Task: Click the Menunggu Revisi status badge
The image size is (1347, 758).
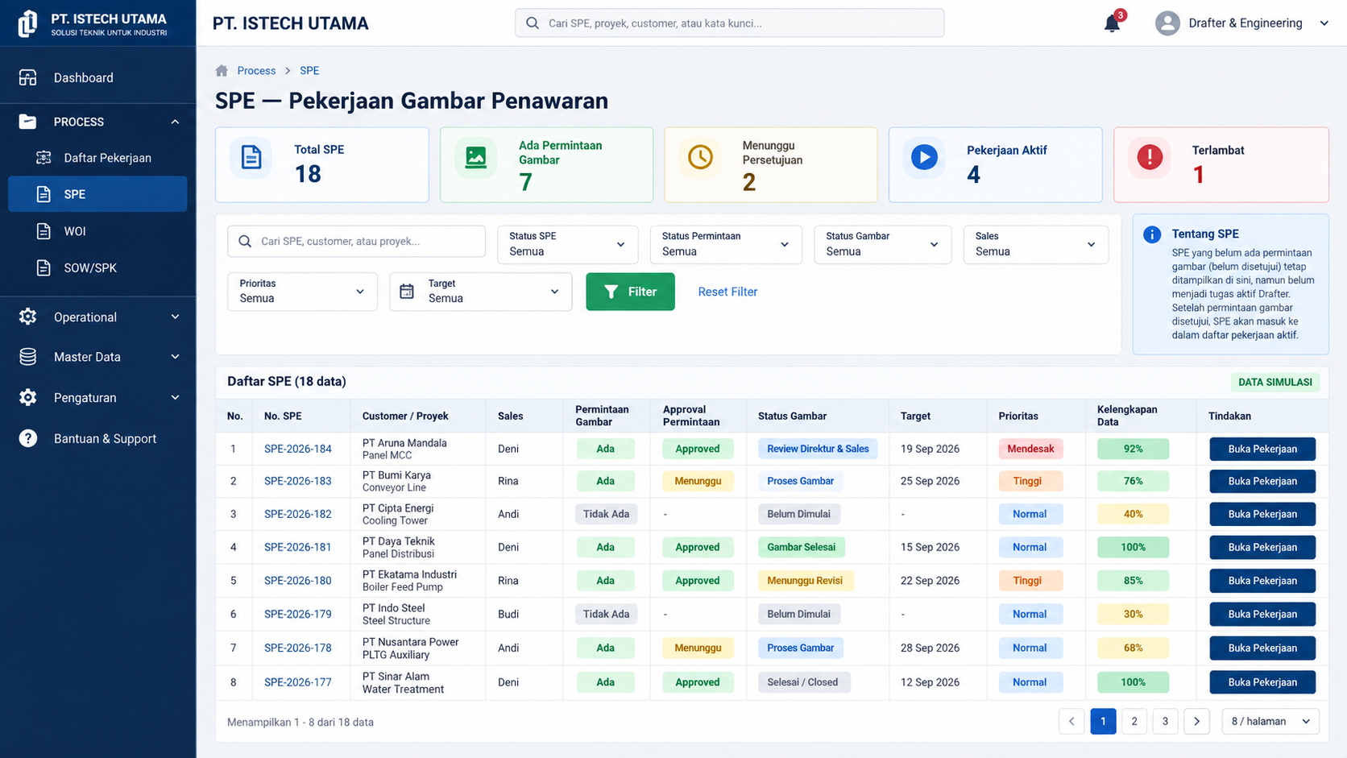Action: (x=805, y=581)
